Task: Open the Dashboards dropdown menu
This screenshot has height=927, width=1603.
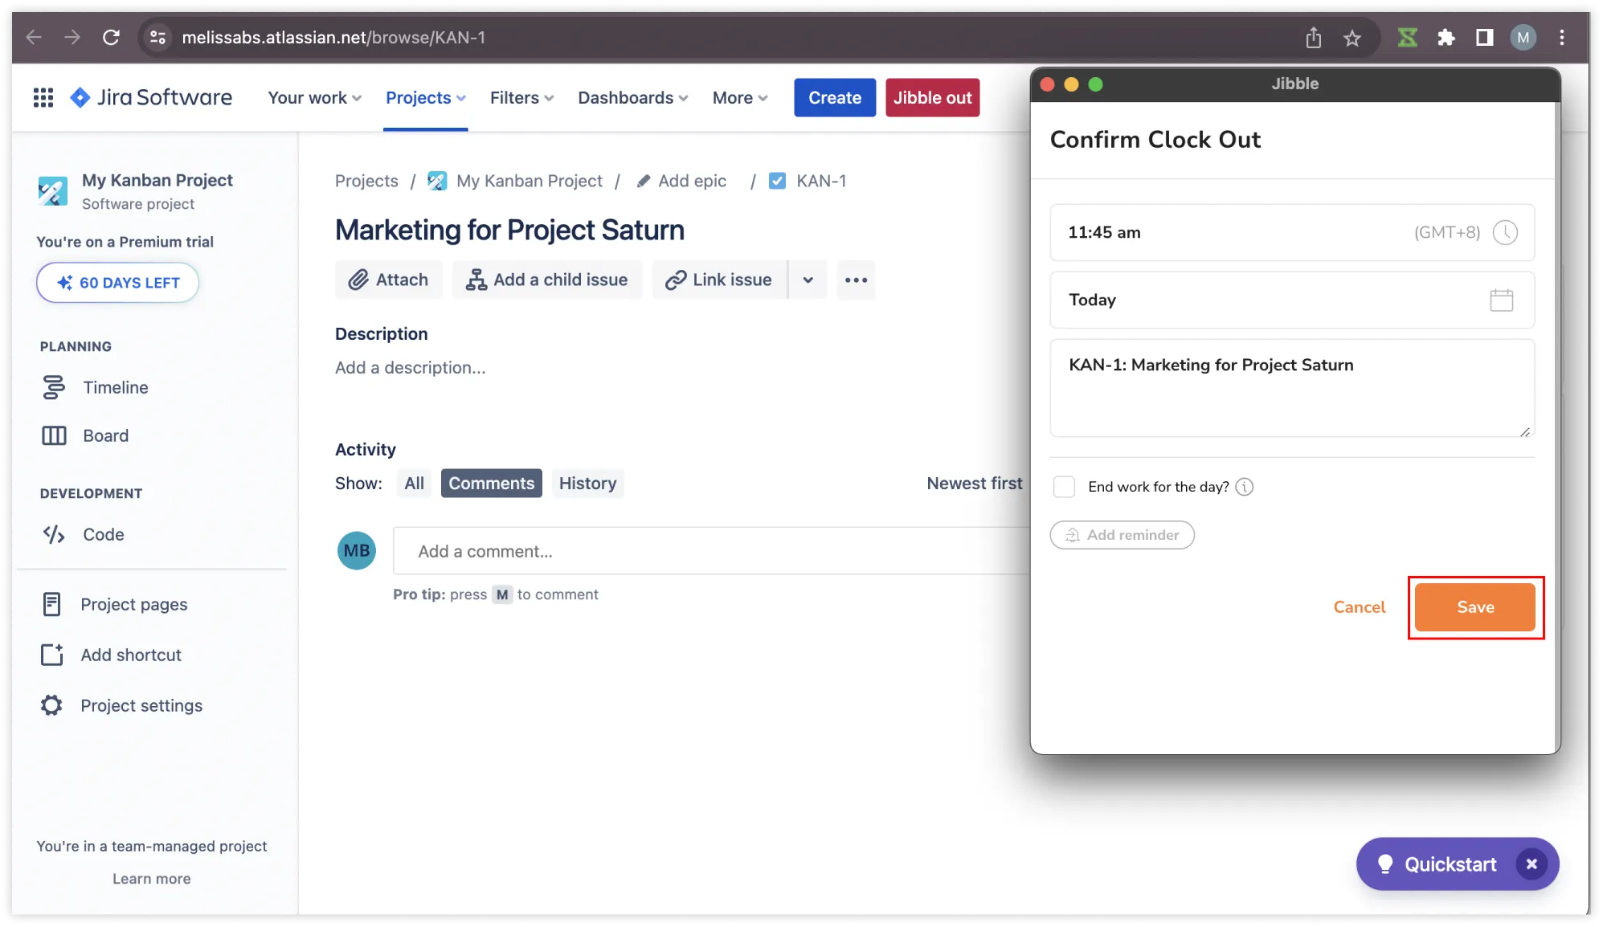Action: pyautogui.click(x=632, y=97)
